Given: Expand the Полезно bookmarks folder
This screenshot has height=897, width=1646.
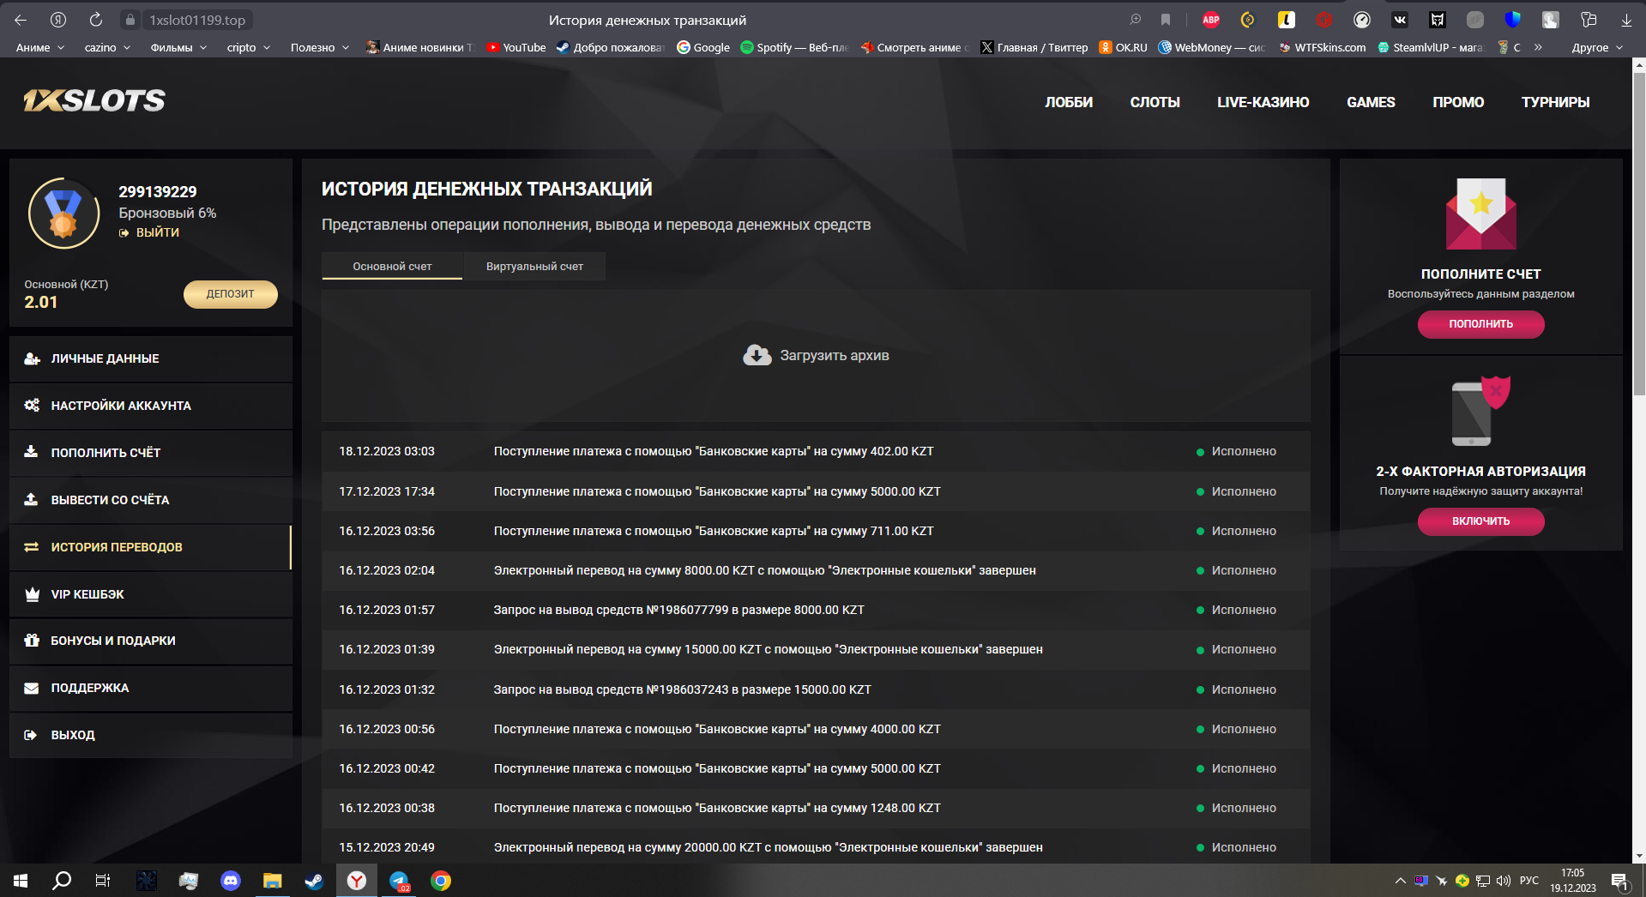Looking at the screenshot, I should click(x=320, y=47).
